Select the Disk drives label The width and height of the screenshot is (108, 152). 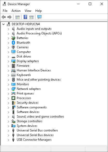[x=24, y=56]
